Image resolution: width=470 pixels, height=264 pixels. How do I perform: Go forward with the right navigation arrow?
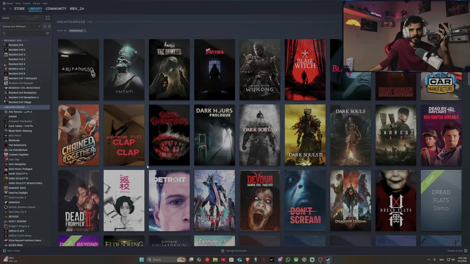pyautogui.click(x=10, y=8)
